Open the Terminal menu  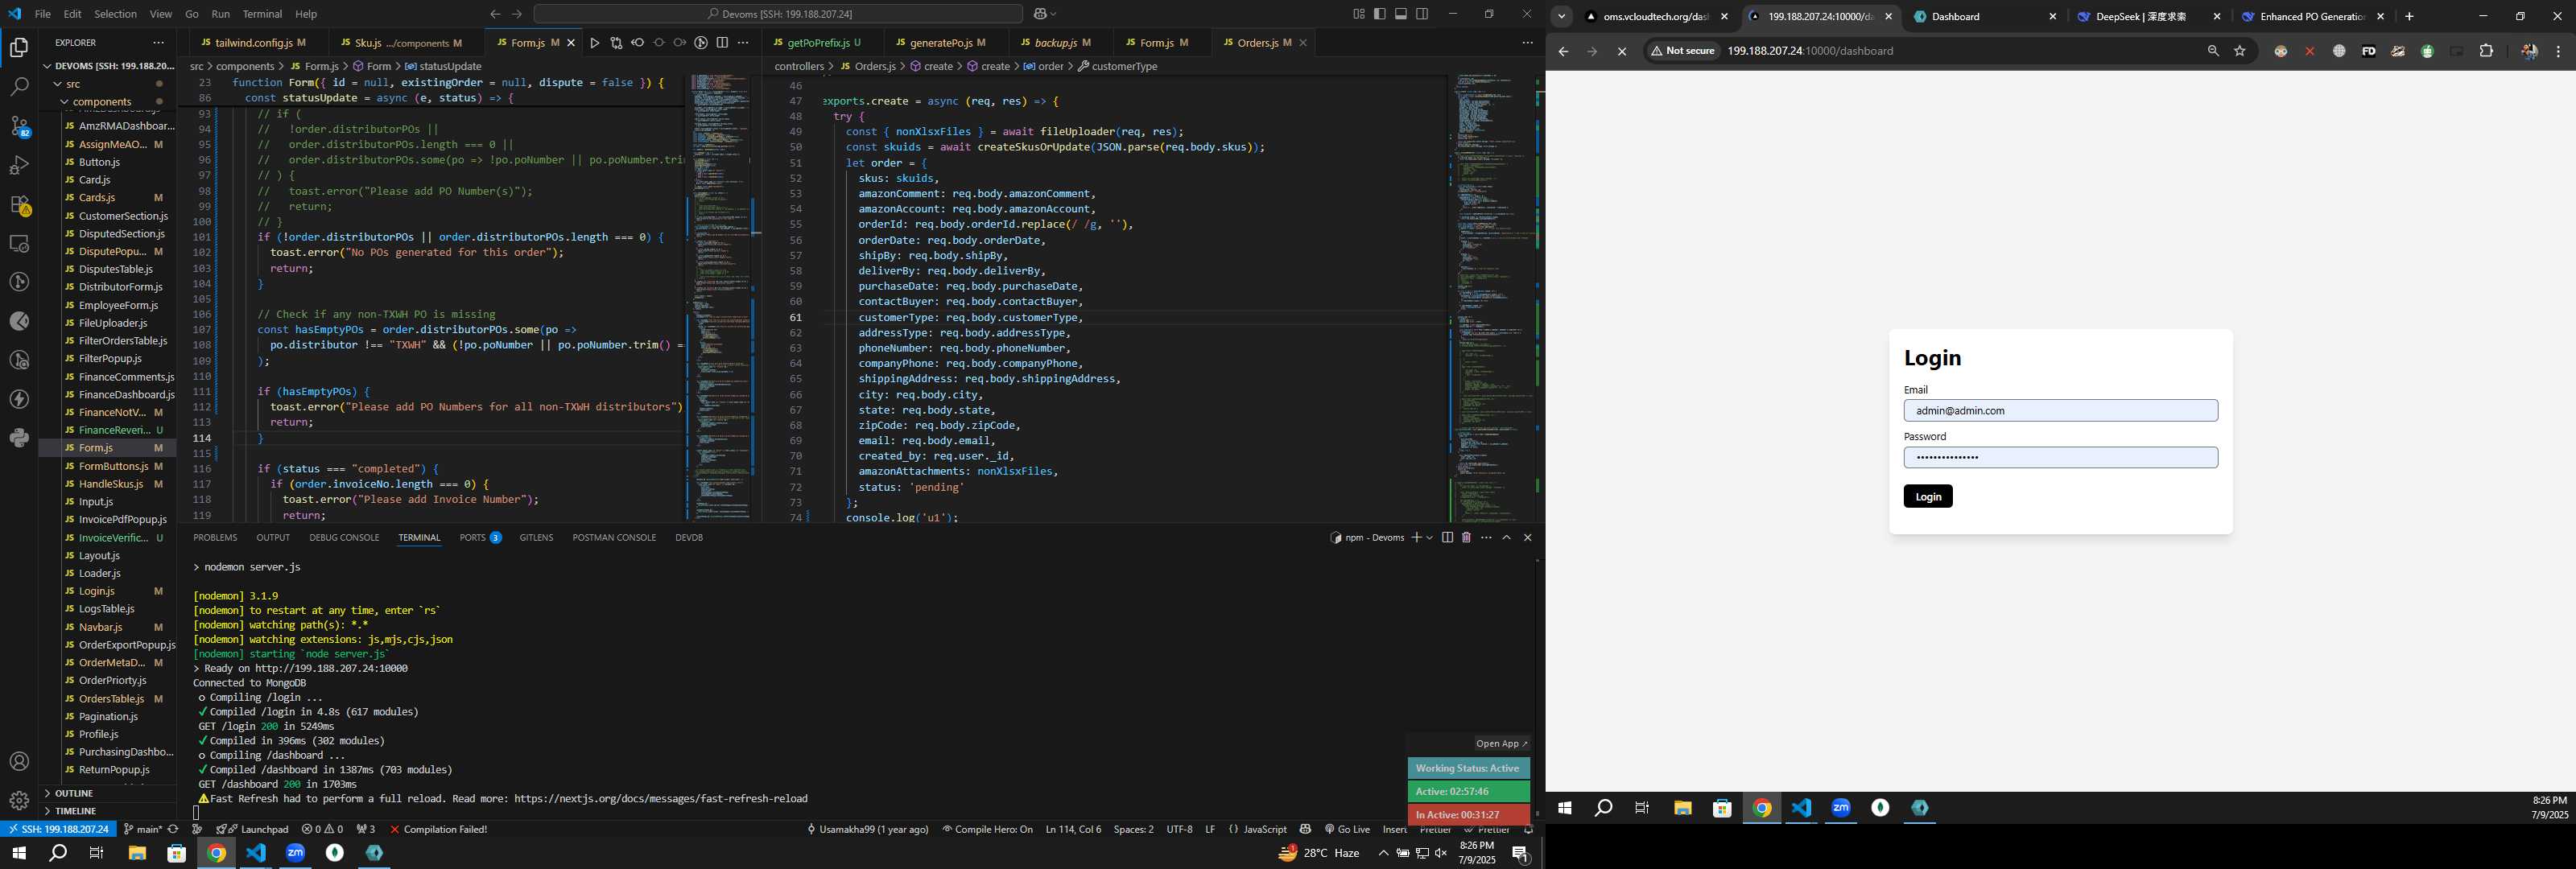262,14
